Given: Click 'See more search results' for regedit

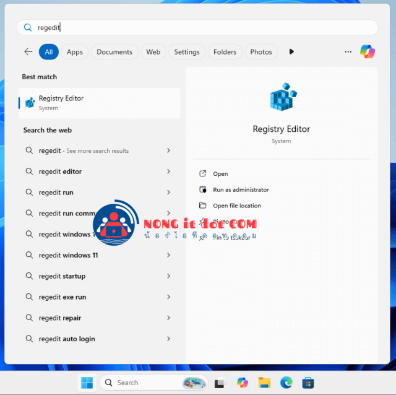Looking at the screenshot, I should pos(98,151).
